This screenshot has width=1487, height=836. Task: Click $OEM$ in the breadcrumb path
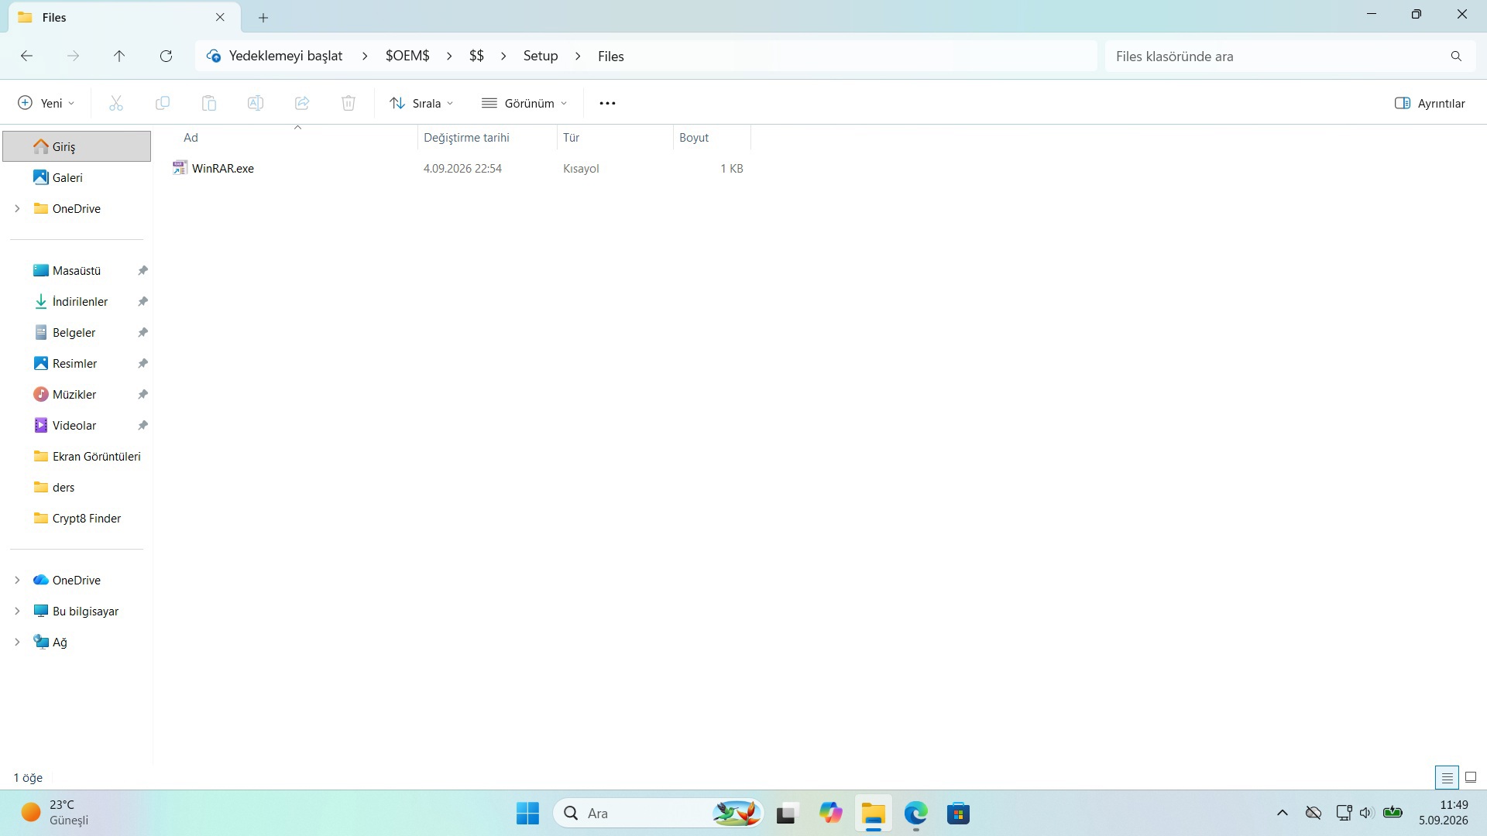point(407,56)
